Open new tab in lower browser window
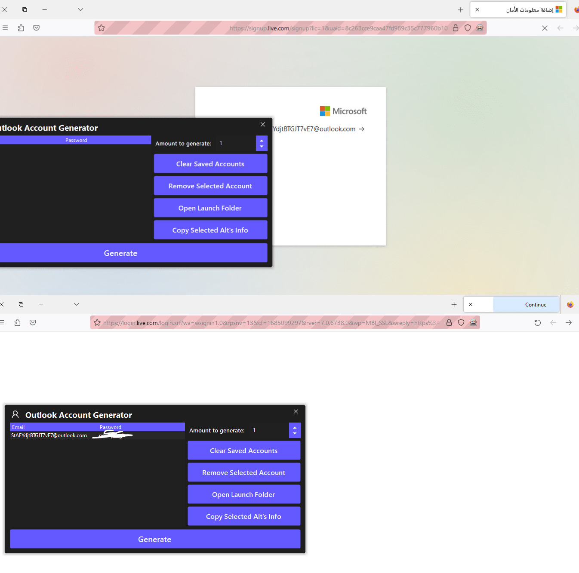The width and height of the screenshot is (579, 573). click(454, 304)
